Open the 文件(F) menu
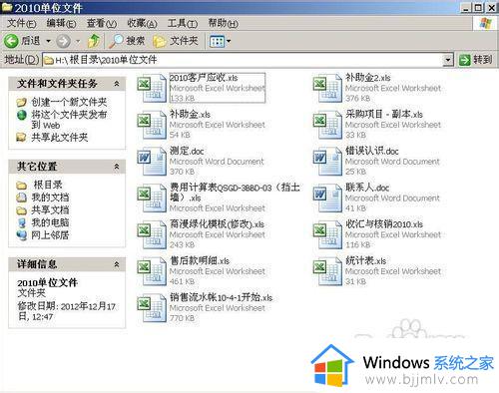Viewport: 499px width, 393px height. point(22,24)
